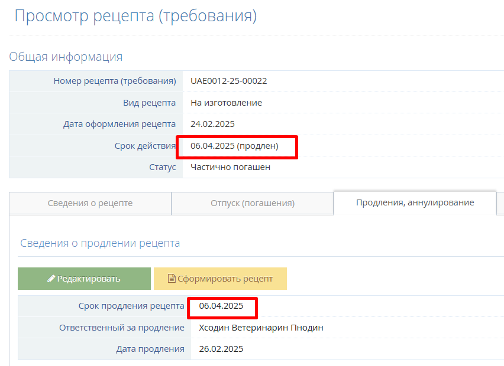The image size is (504, 366).
Task: Click the Номер рецепта (требования) field label
Action: pos(114,81)
